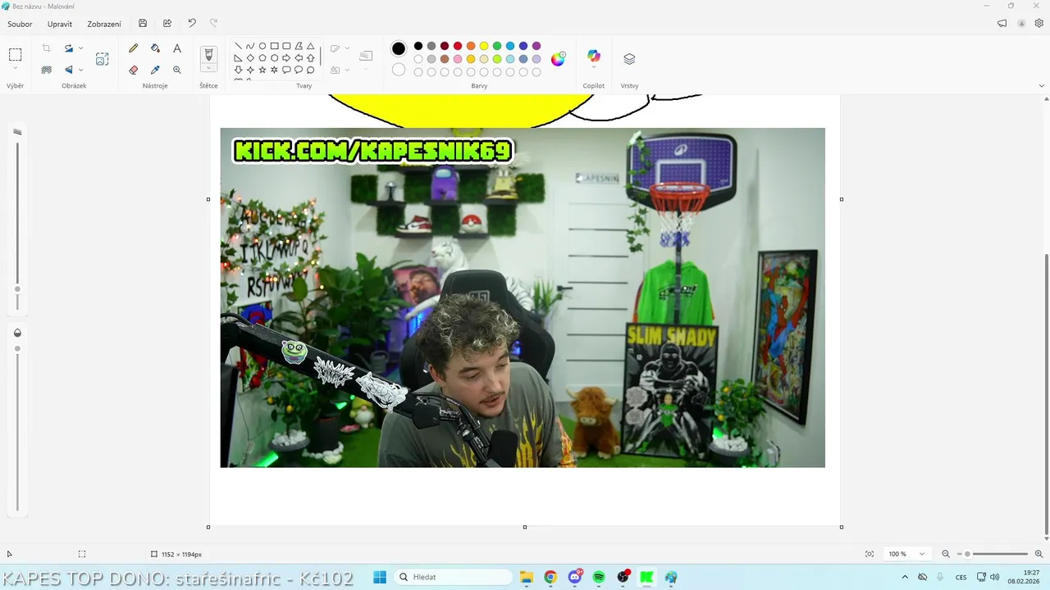Zoom in with the plus magnifier button

click(x=1039, y=554)
